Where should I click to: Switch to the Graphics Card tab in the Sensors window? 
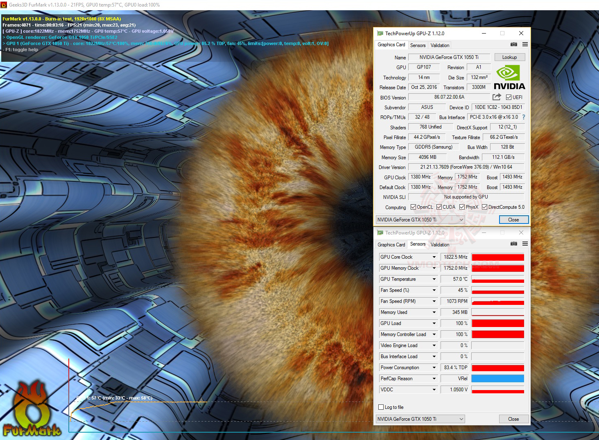(391, 245)
